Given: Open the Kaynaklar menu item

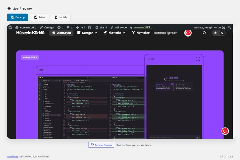Looking at the screenshot, I should point(141,32).
